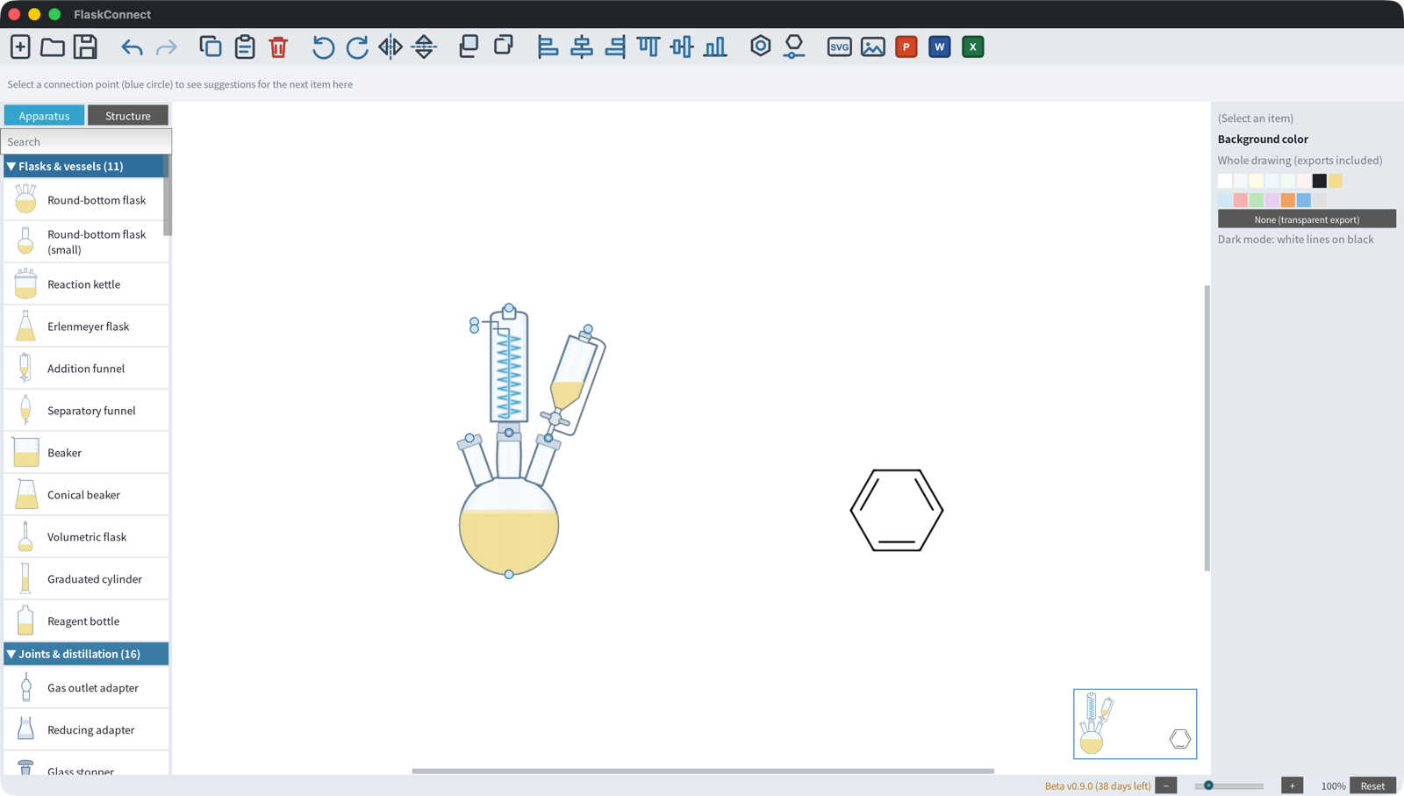Save the drawing with the floppy disk icon
This screenshot has width=1404, height=796.
[x=85, y=47]
